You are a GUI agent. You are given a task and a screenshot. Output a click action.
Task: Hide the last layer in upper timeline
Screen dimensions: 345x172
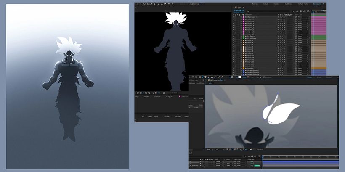pyautogui.click(x=234, y=74)
